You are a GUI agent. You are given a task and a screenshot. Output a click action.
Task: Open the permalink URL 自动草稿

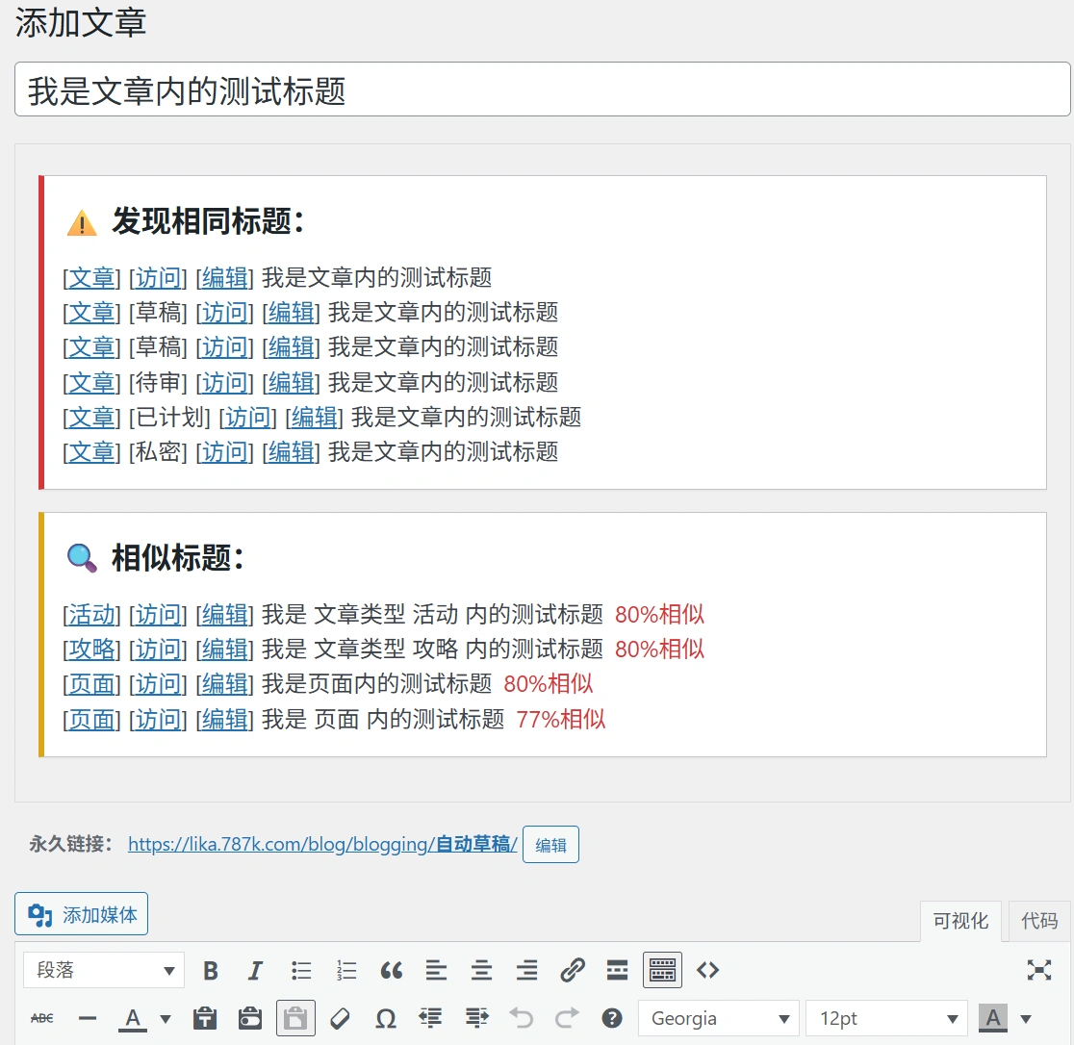[x=322, y=844]
